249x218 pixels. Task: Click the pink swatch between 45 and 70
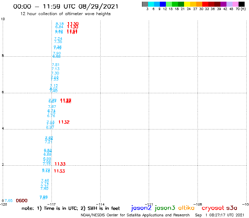(x=235, y=4)
